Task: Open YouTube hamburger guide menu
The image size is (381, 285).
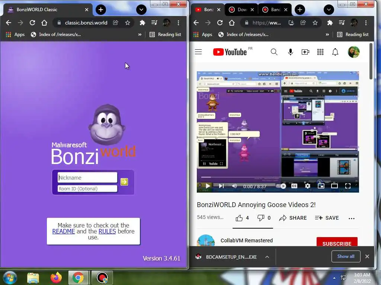Action: [x=198, y=52]
